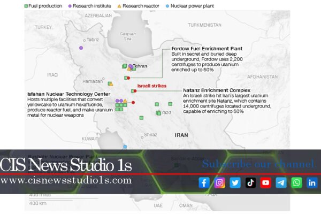Click the Caspian Sea label
The image size is (321, 214).
[128, 36]
